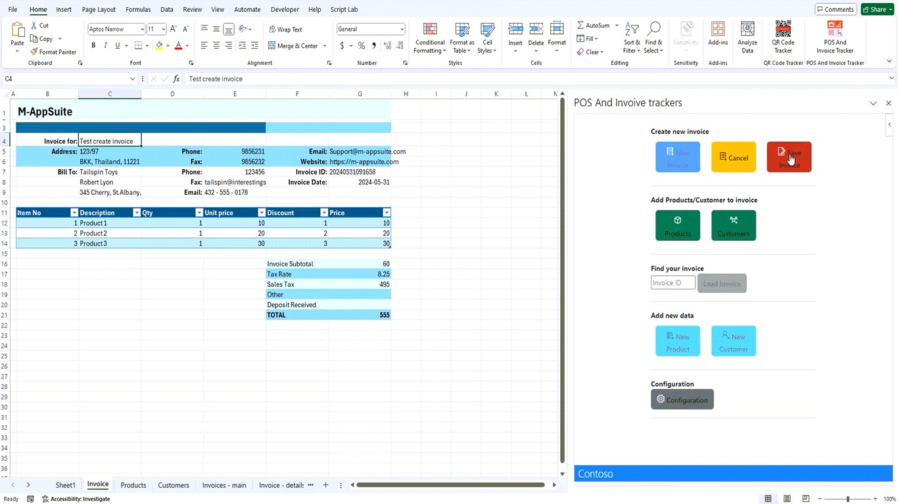Click the Invoice ID input field
This screenshot has width=898, height=504.
[x=673, y=283]
